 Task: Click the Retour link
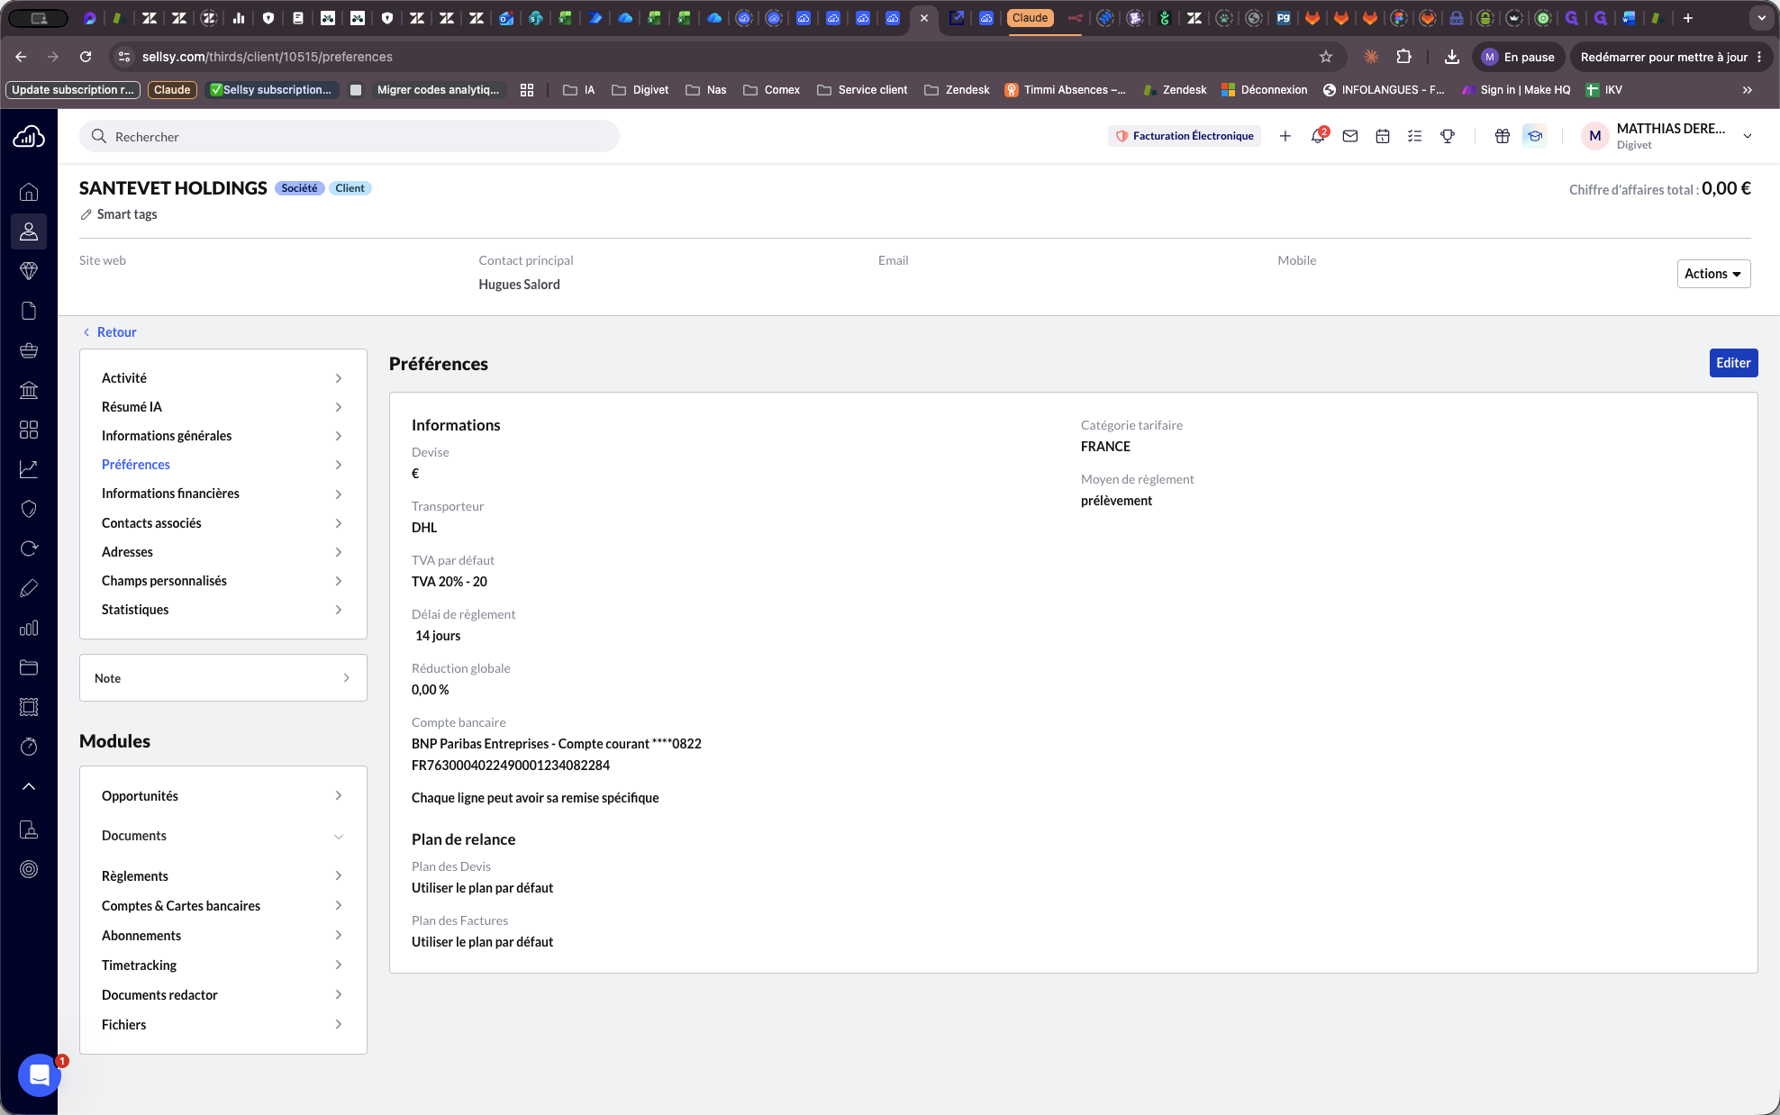pos(110,332)
